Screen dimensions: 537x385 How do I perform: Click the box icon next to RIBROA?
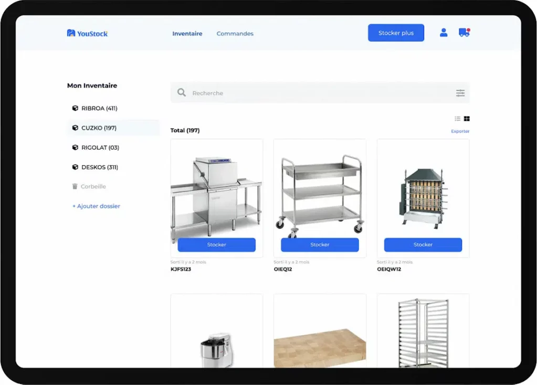pos(75,108)
